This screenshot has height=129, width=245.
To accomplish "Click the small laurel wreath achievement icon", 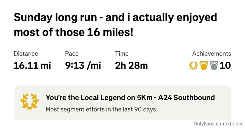I will click(193, 65).
